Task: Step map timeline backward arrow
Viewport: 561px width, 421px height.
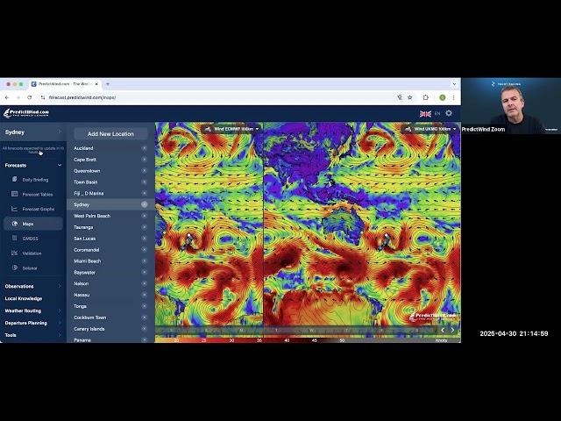Action: [443, 330]
